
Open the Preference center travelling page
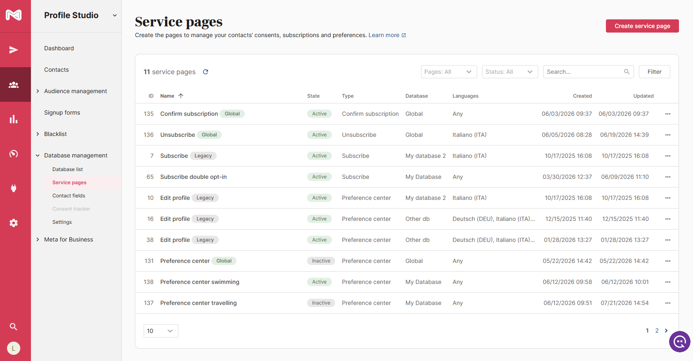[x=199, y=303]
